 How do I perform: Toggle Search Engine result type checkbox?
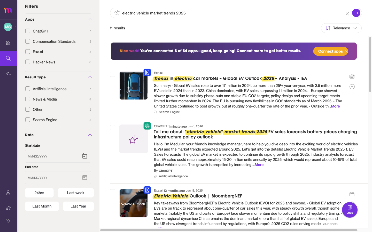pos(28,120)
